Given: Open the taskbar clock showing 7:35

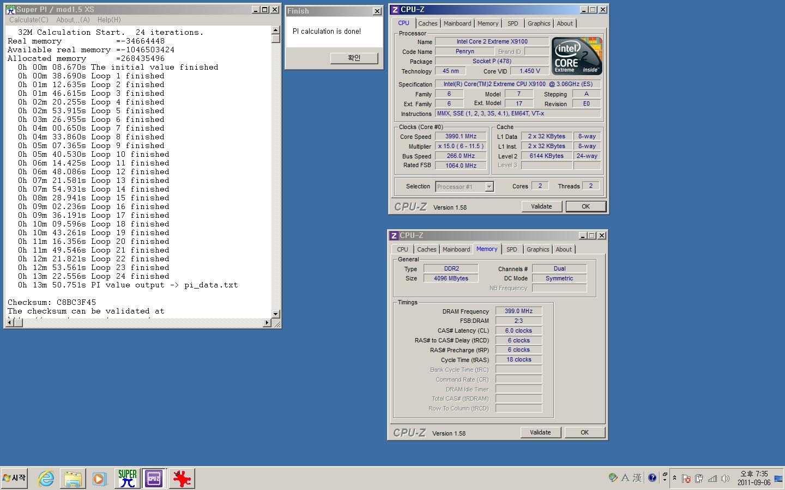Looking at the screenshot, I should tap(754, 478).
